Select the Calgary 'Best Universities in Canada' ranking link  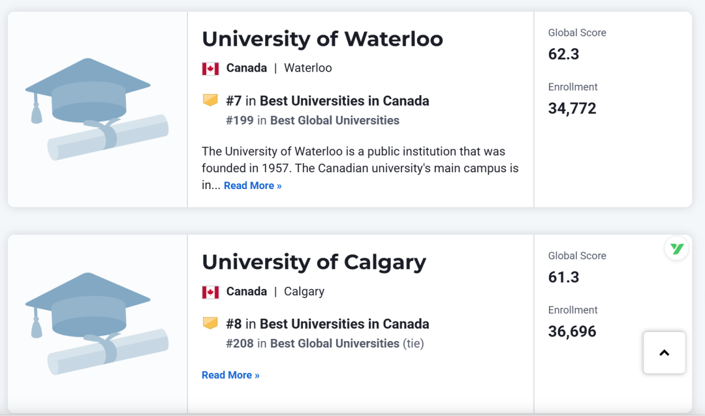coord(345,324)
